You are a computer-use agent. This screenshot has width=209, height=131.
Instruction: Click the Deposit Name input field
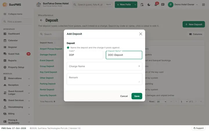point(124,55)
